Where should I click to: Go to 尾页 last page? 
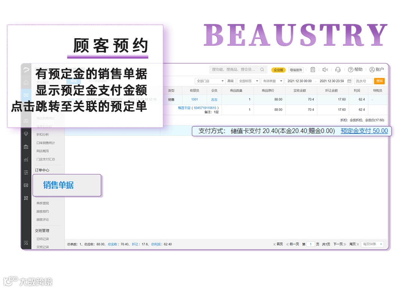point(354,244)
